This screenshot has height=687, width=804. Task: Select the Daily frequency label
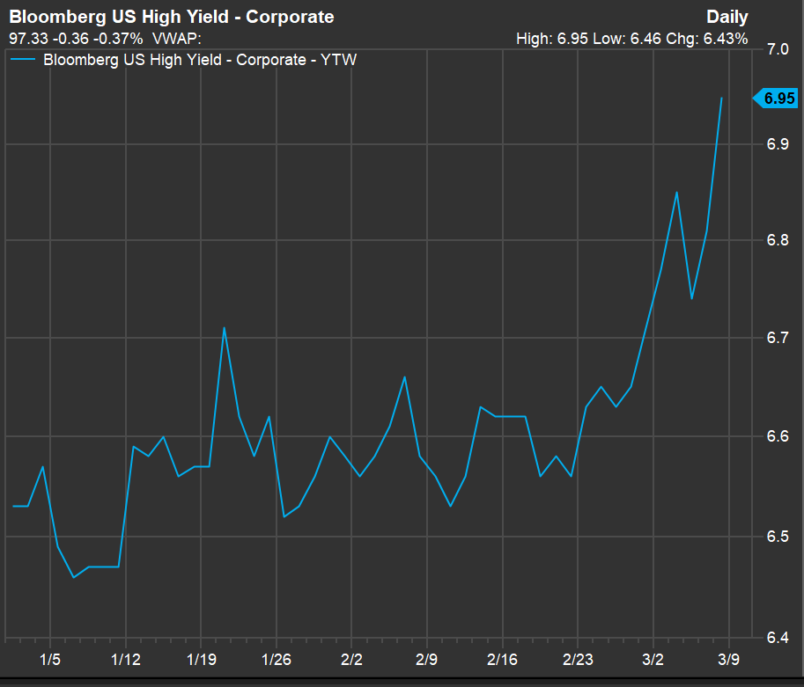(x=727, y=17)
